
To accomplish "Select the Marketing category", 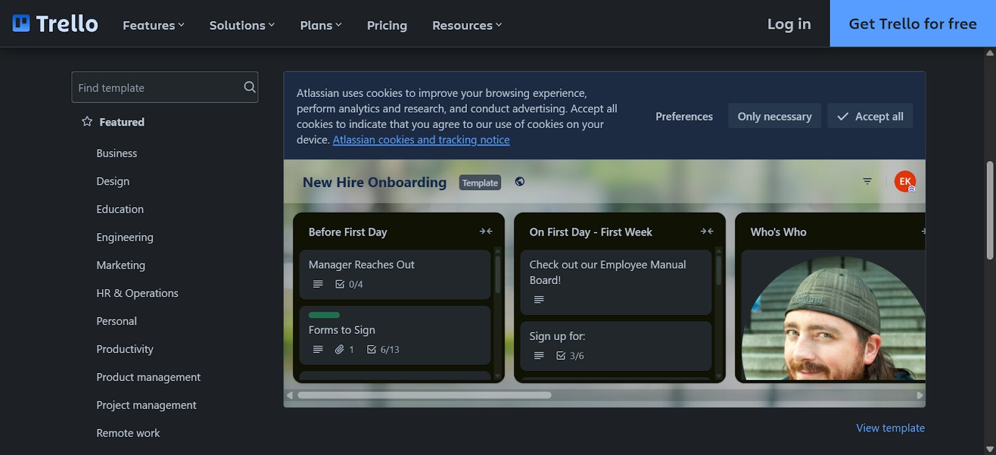I will (x=121, y=265).
